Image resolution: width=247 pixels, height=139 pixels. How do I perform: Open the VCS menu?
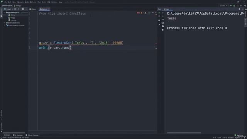pyautogui.click(x=49, y=2)
